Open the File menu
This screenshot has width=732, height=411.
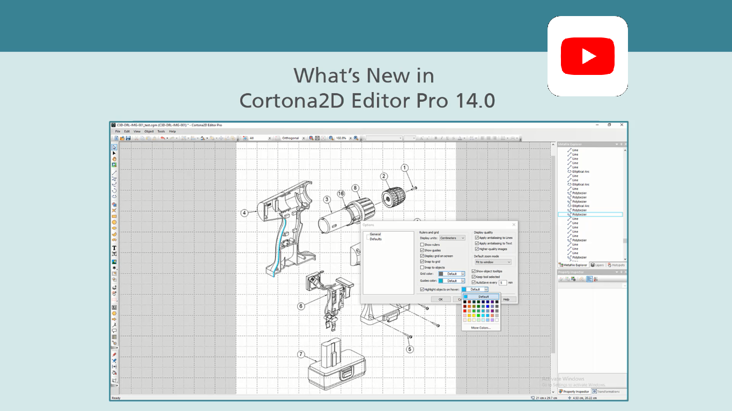pyautogui.click(x=118, y=131)
